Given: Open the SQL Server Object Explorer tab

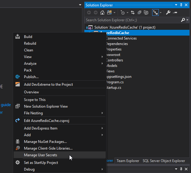Looking at the screenshot, I should pos(164,161).
